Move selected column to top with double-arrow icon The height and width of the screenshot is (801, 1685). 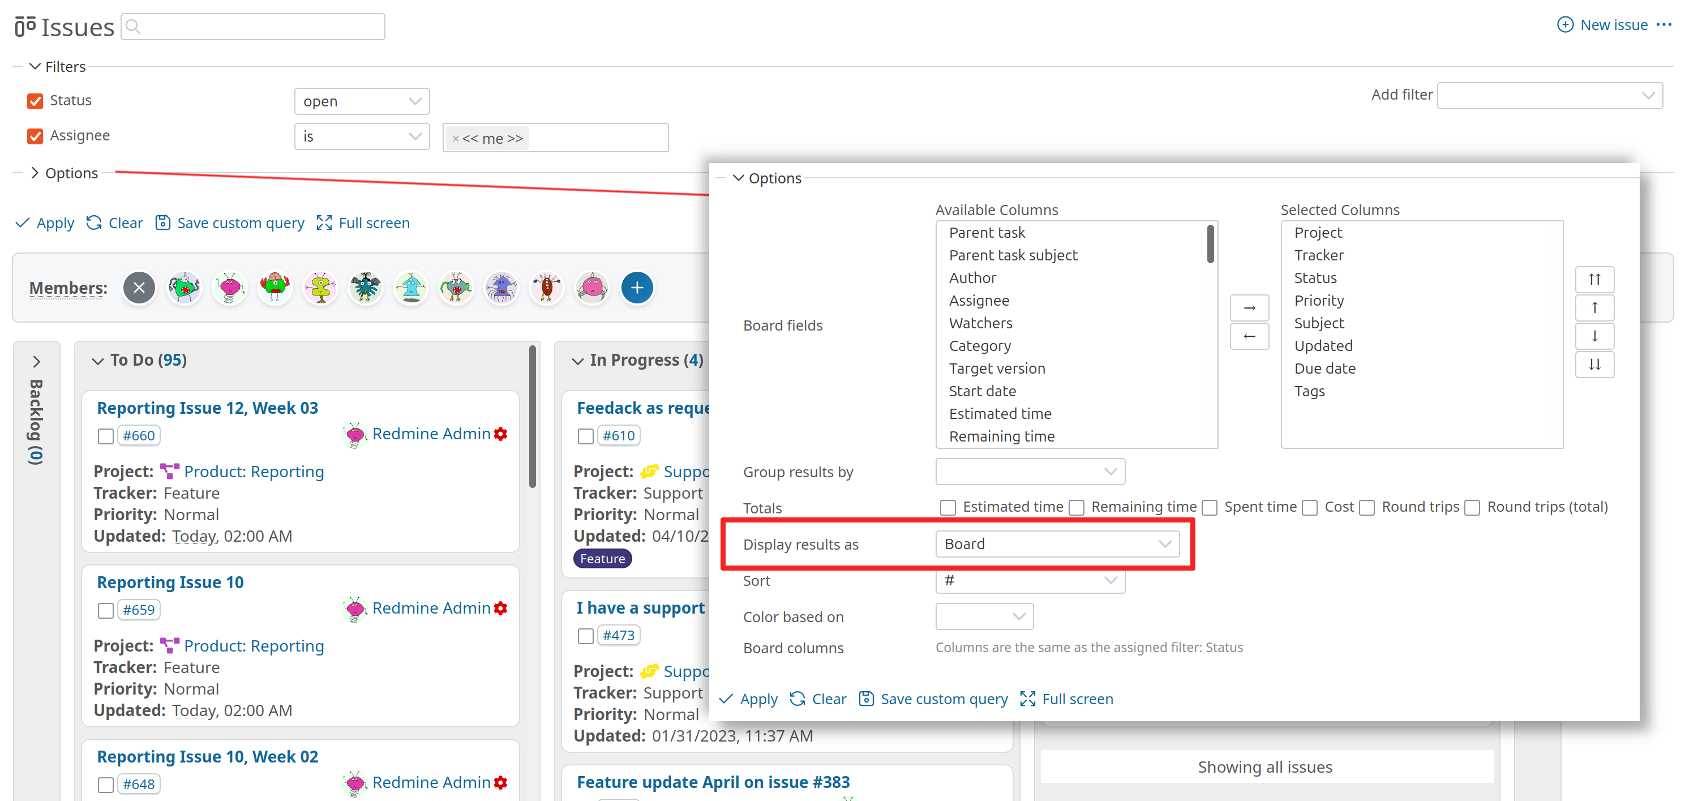1595,280
